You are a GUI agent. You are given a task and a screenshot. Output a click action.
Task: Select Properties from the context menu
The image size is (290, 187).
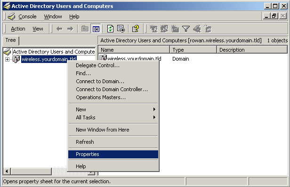coord(113,154)
